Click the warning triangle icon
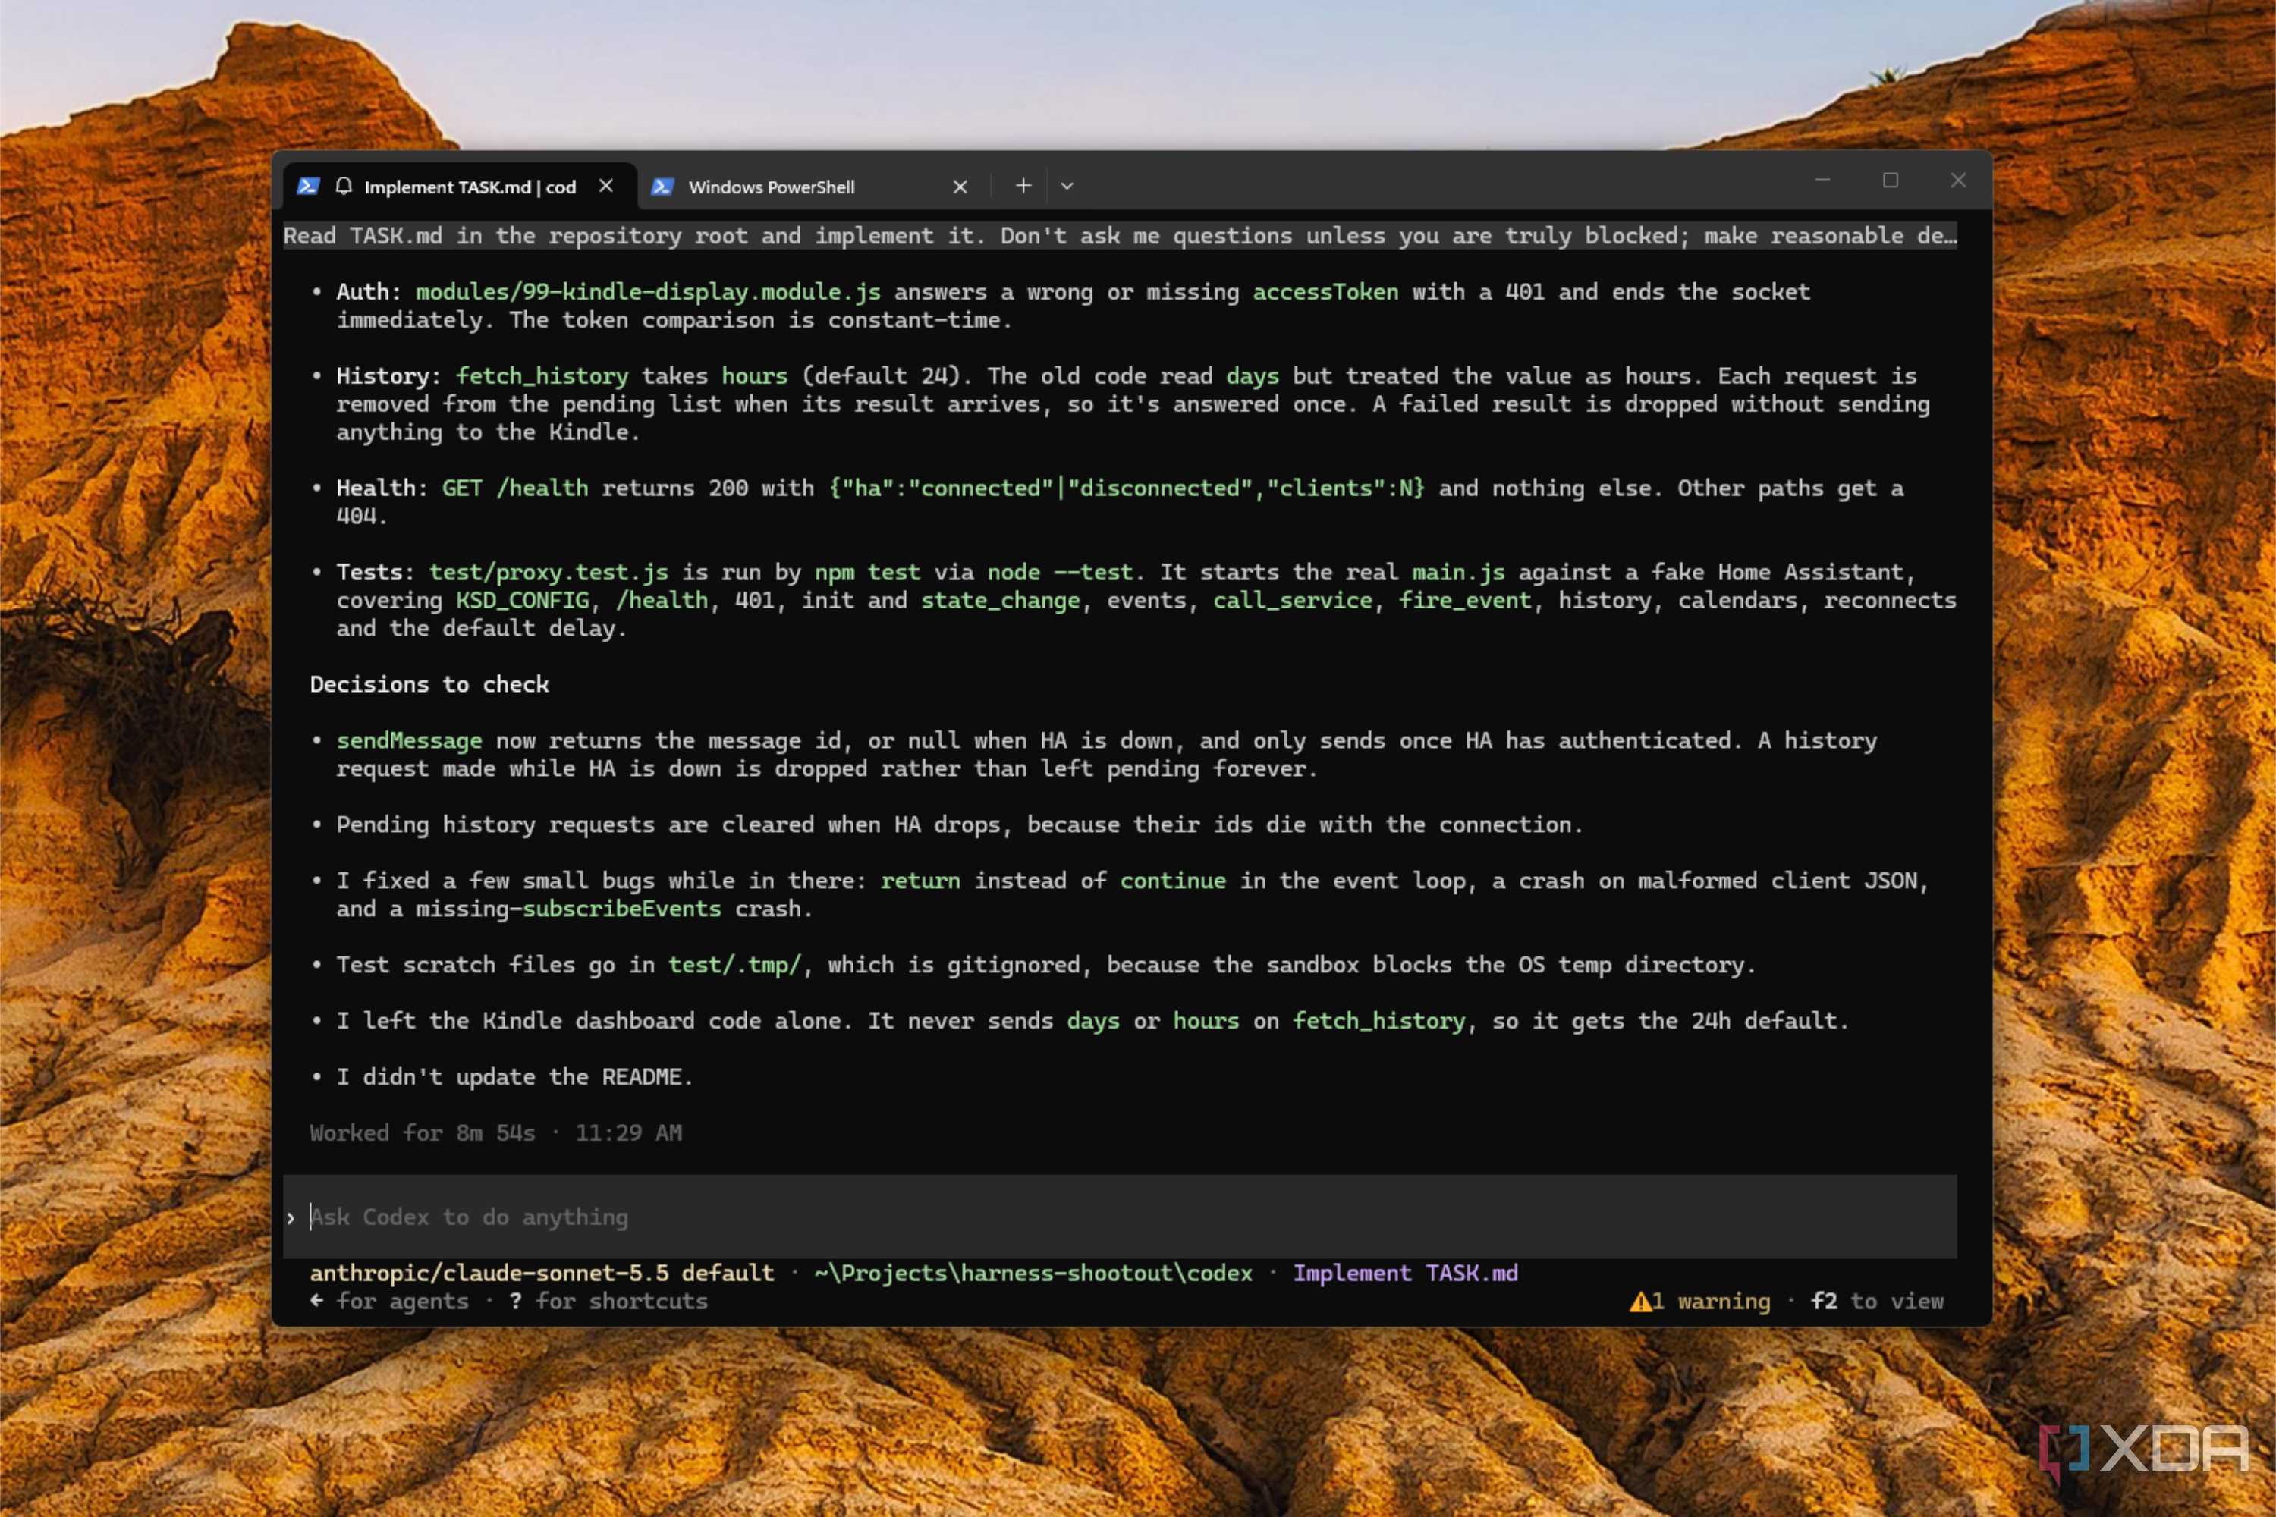The width and height of the screenshot is (2276, 1517). [x=1639, y=1302]
